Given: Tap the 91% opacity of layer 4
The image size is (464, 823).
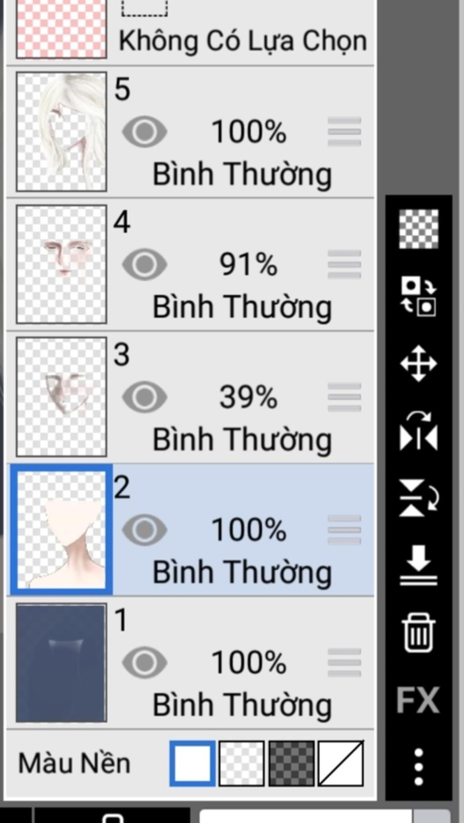Looking at the screenshot, I should tap(248, 264).
